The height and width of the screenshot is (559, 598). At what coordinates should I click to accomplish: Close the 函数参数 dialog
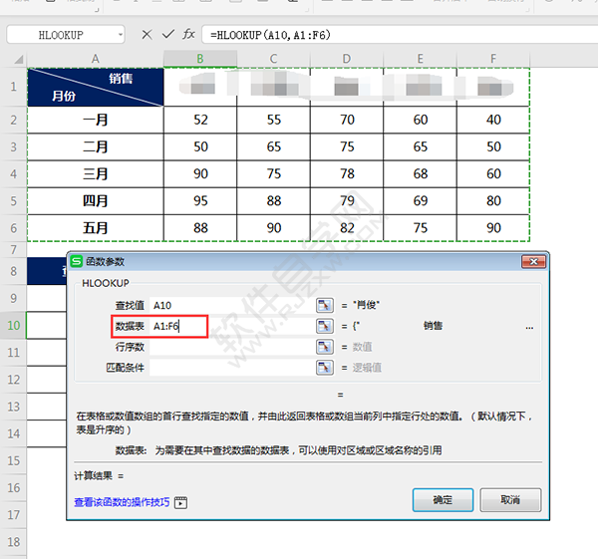[539, 262]
